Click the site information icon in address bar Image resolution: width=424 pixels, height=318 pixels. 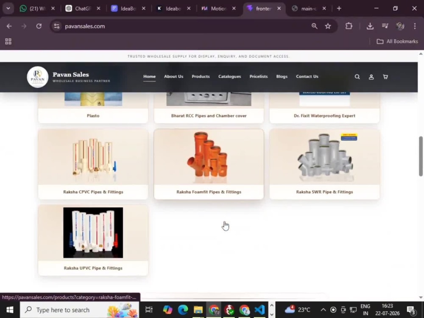(57, 26)
